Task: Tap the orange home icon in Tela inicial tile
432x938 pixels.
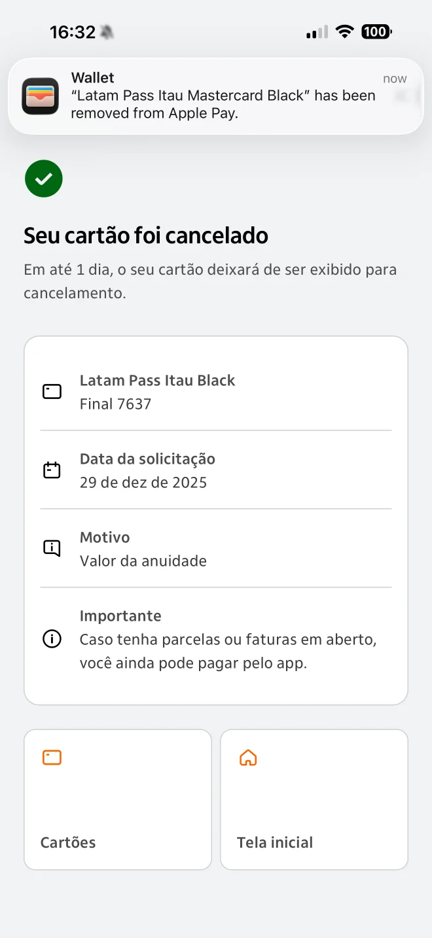Action: tap(248, 757)
